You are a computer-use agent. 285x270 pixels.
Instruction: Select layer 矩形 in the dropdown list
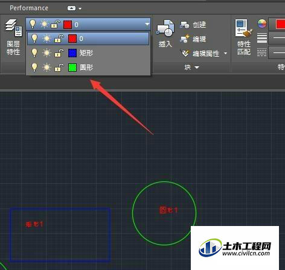coord(88,53)
